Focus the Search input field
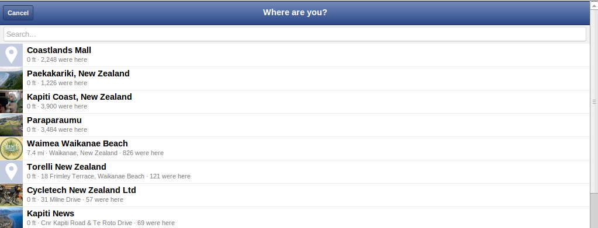598x228 pixels. pyautogui.click(x=295, y=34)
